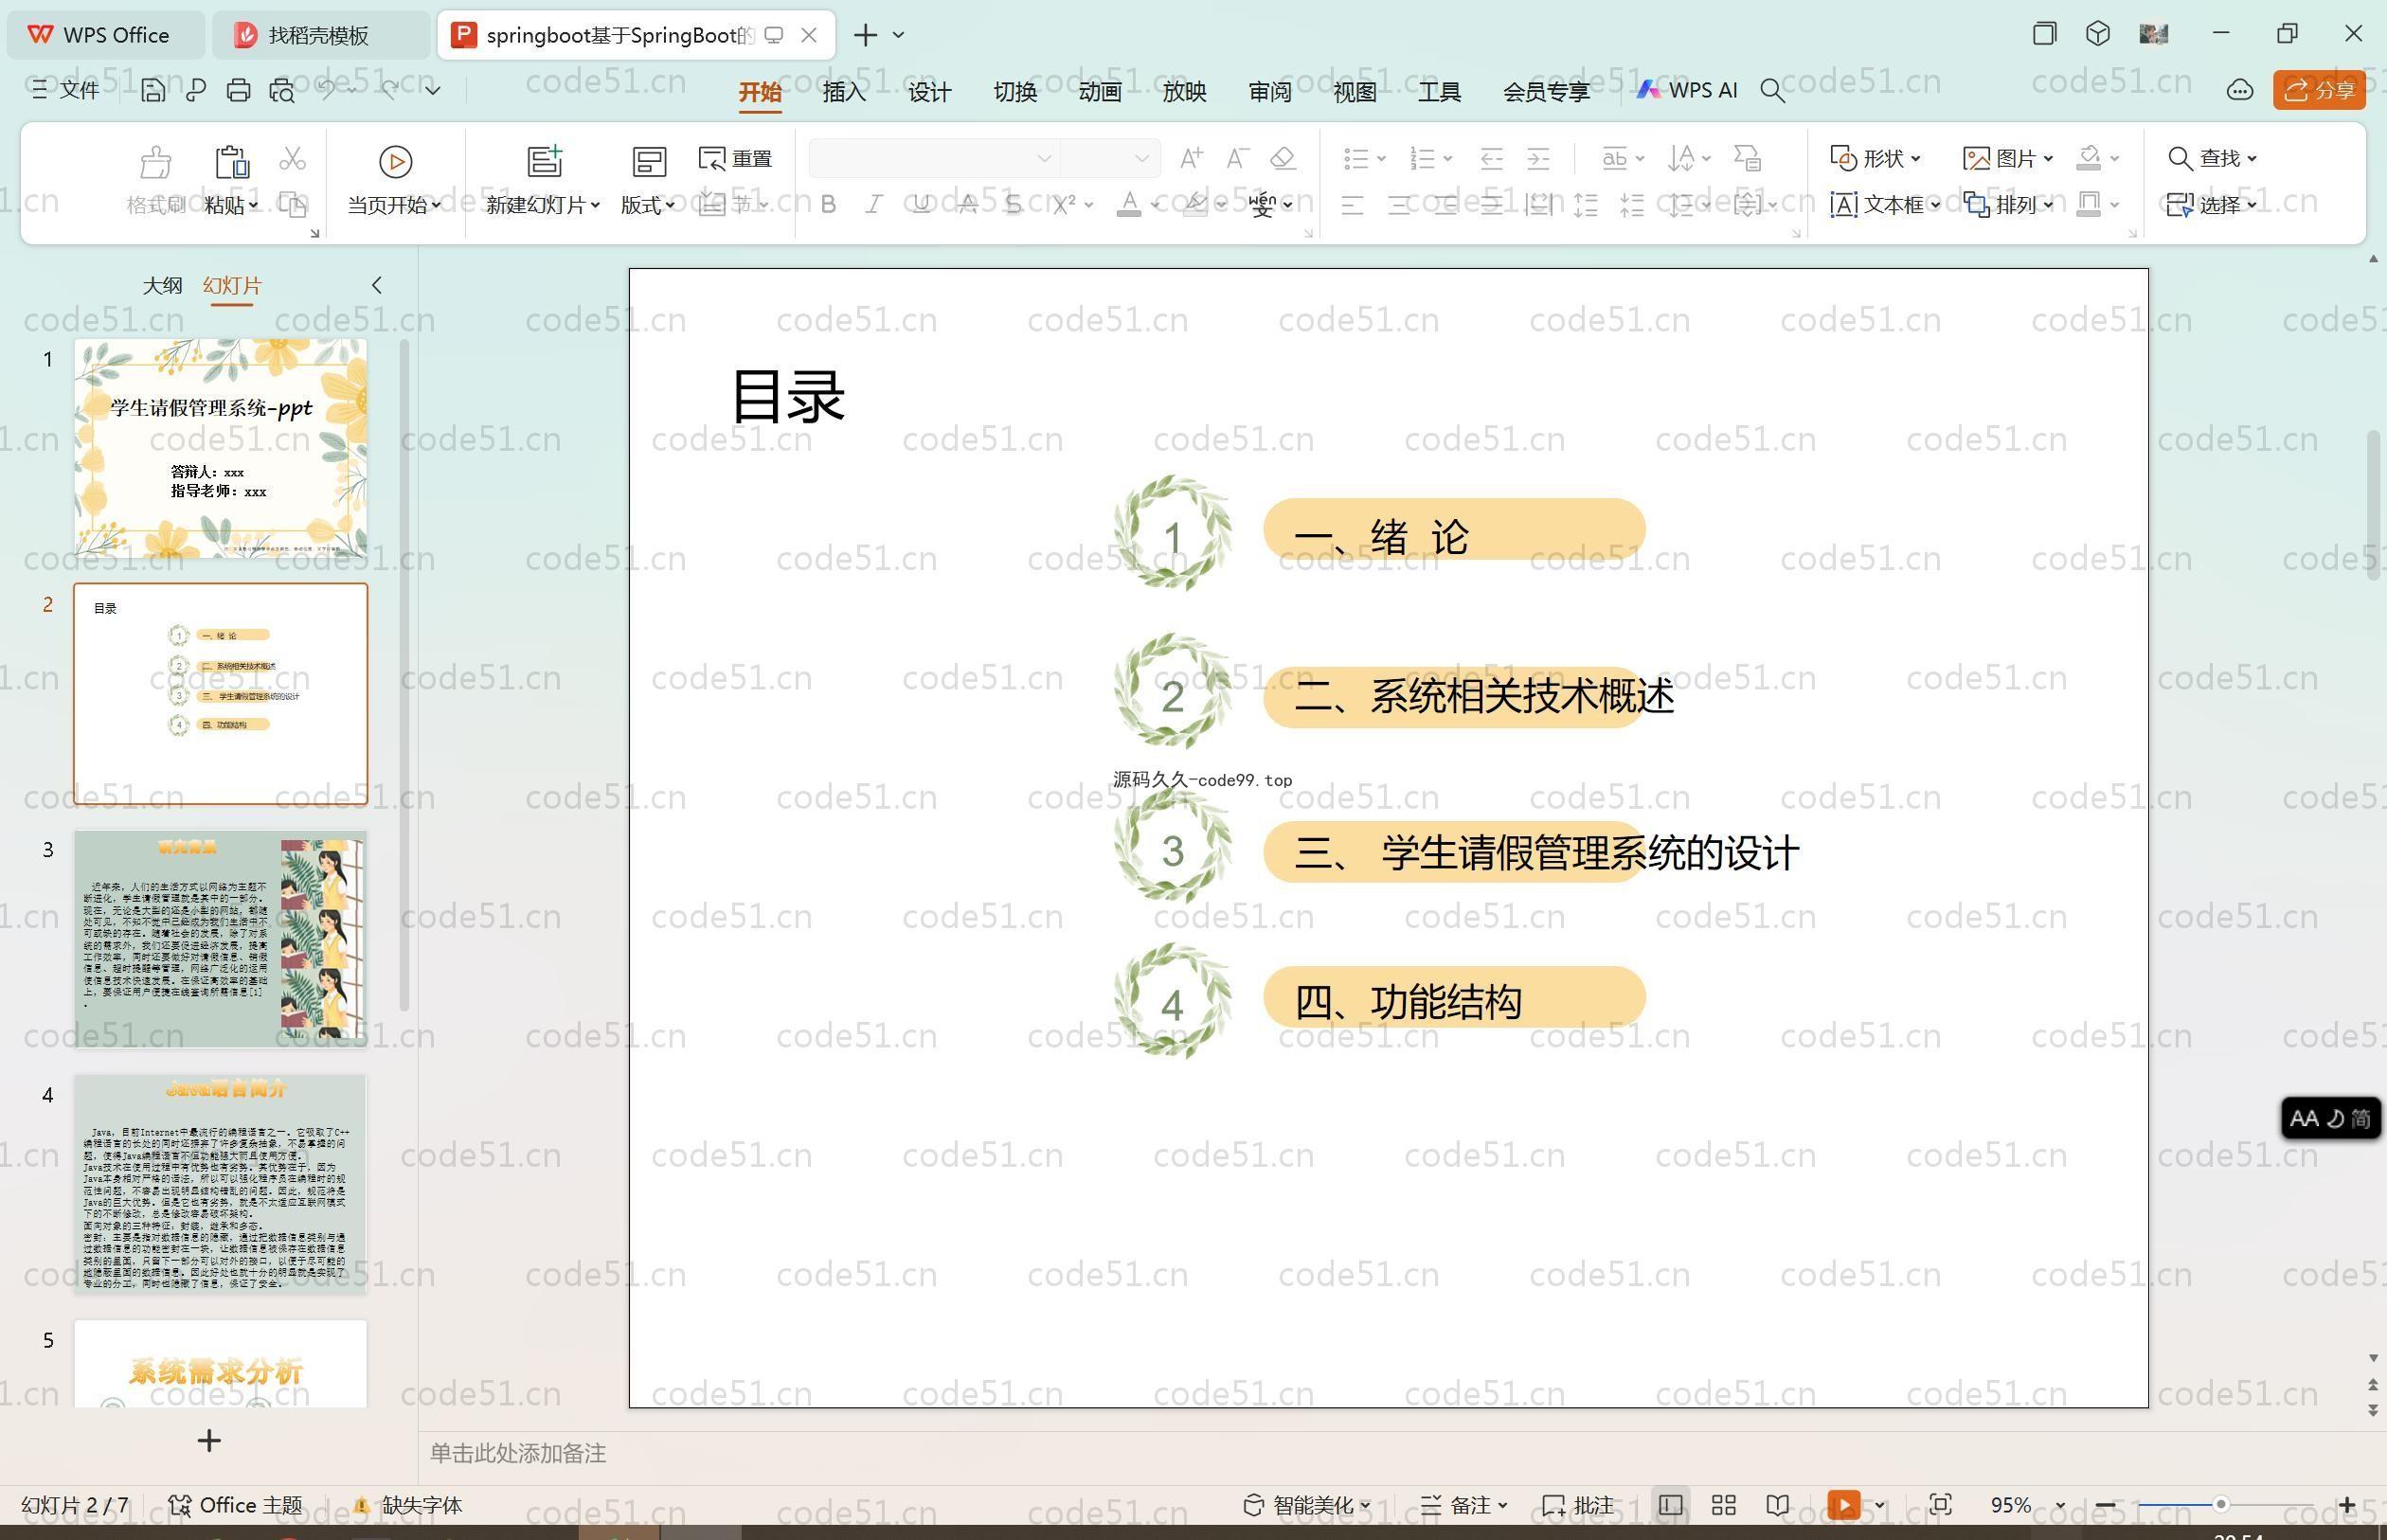Click the Save icon in quick toolbar
This screenshot has width=2387, height=1540.
pos(153,90)
